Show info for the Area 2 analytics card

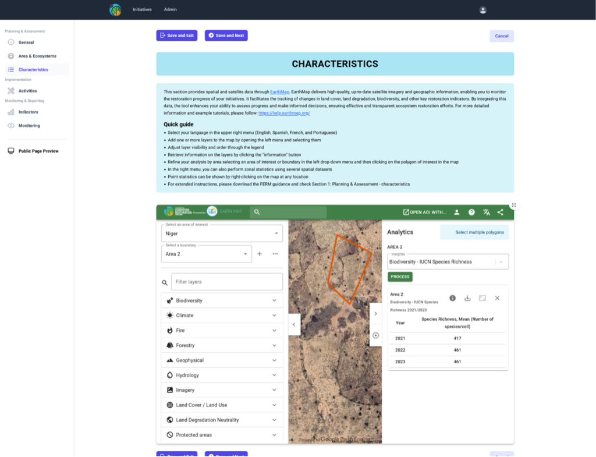coord(452,298)
